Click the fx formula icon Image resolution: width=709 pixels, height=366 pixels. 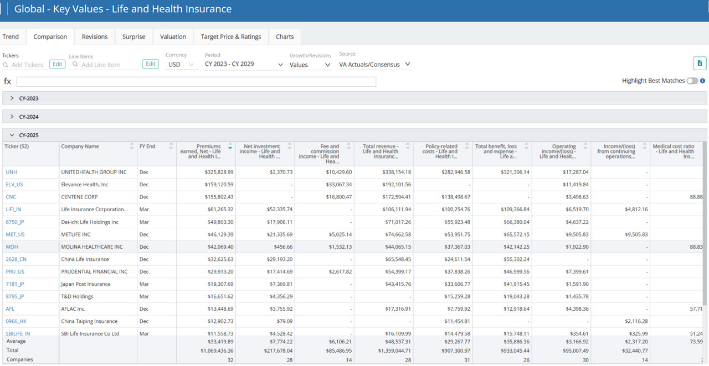[x=7, y=81]
